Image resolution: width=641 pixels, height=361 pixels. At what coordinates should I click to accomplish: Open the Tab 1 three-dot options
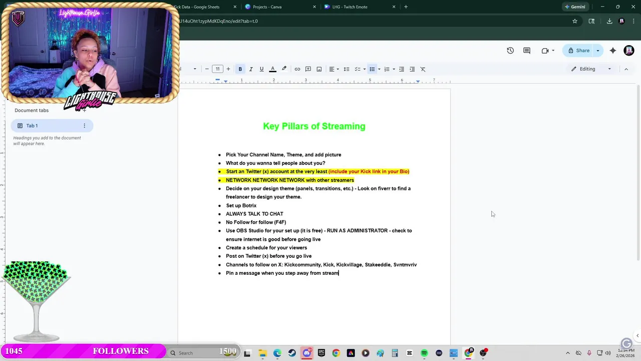(x=84, y=126)
